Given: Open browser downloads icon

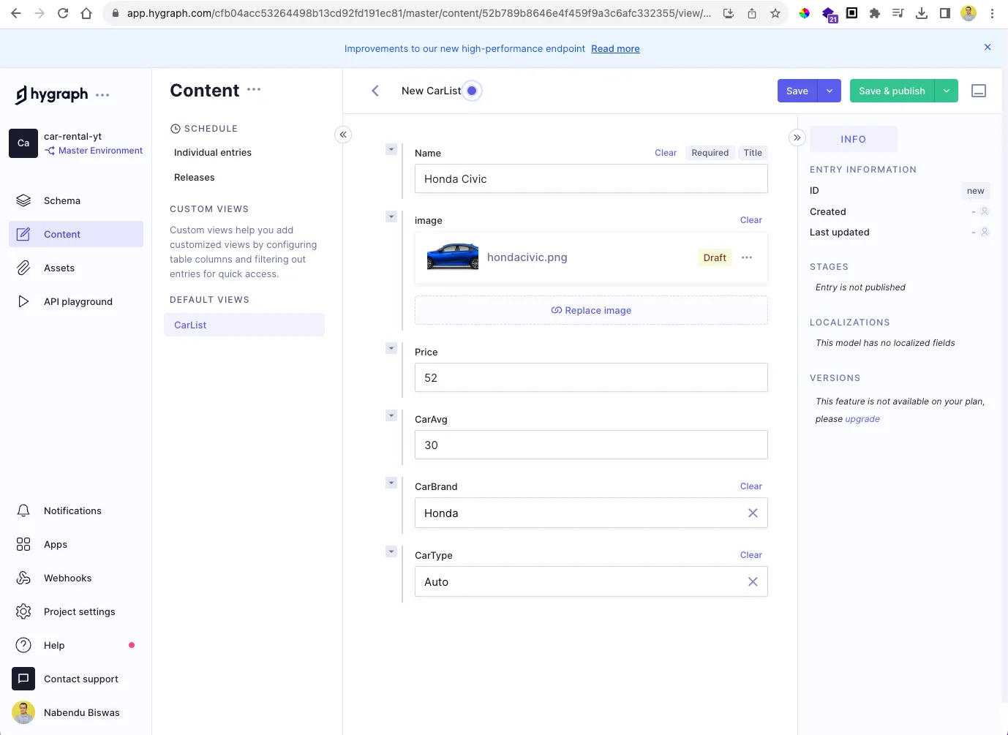Looking at the screenshot, I should click(x=922, y=13).
